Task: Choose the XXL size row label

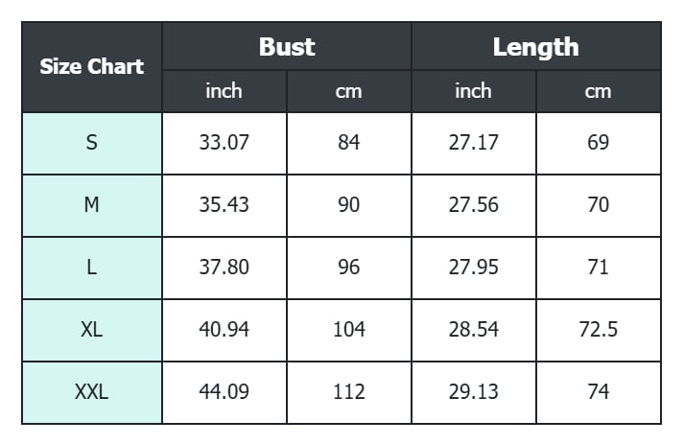Action: tap(92, 392)
